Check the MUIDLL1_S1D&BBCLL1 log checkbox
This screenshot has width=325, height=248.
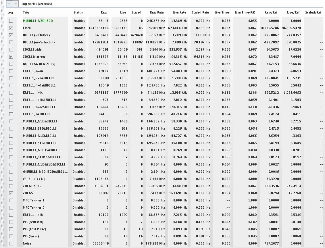coord(11,128)
